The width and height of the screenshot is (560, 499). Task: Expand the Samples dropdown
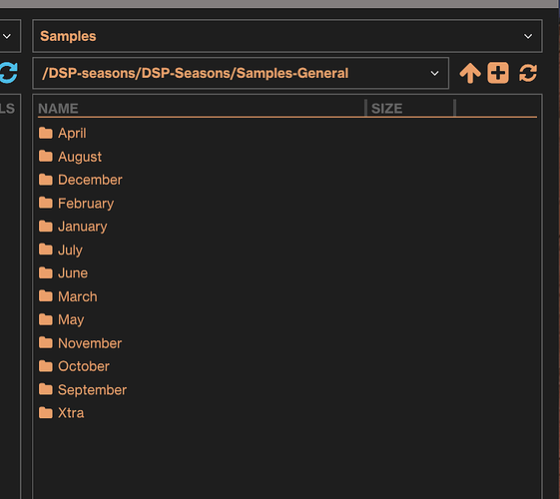click(287, 36)
